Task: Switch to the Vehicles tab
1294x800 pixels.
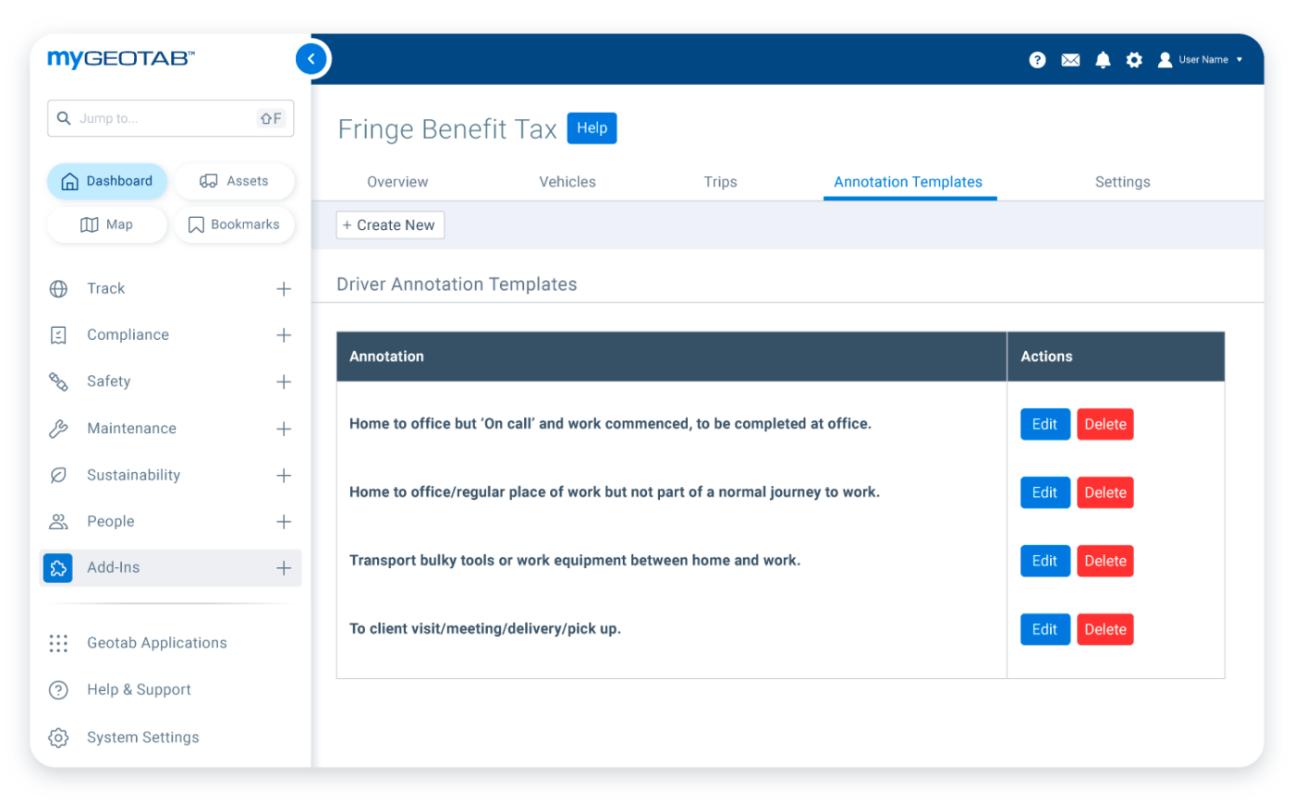Action: [x=567, y=181]
